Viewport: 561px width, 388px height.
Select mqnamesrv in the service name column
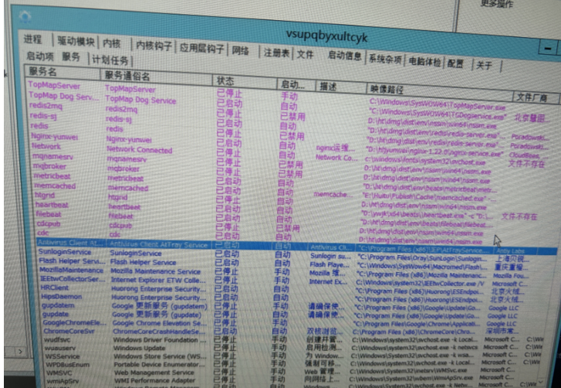[53, 157]
